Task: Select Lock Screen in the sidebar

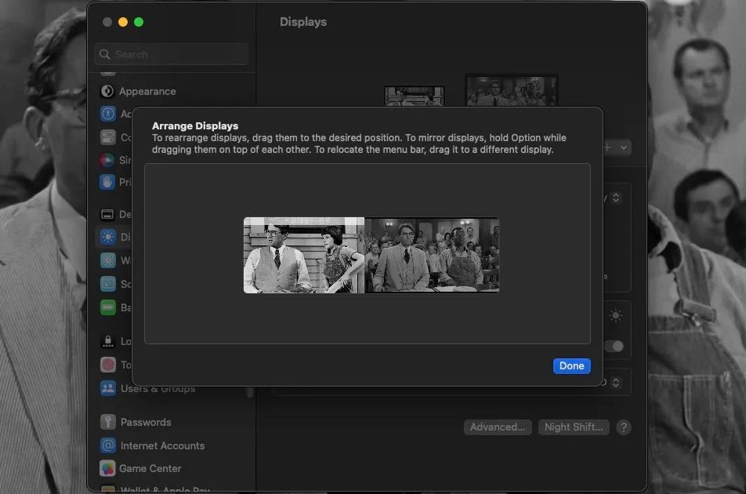Action: click(107, 341)
